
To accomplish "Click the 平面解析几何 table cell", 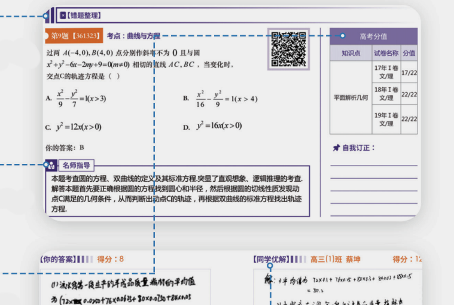I will (351, 97).
